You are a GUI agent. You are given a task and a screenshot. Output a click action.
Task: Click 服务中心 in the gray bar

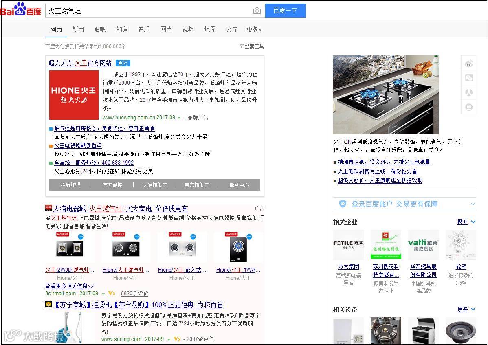[x=239, y=185]
